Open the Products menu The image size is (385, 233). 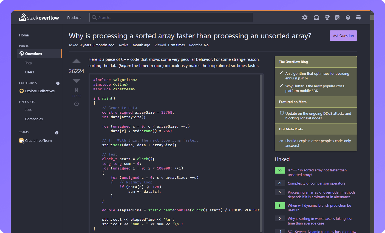coord(74,17)
